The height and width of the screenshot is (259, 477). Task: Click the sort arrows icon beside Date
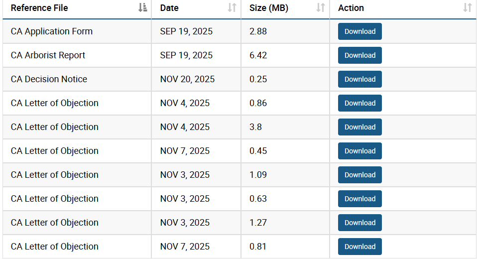pyautogui.click(x=232, y=7)
